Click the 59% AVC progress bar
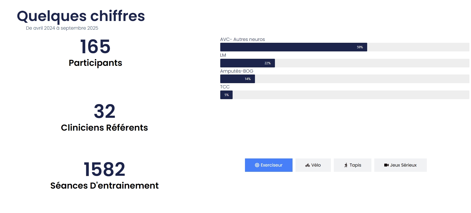This screenshot has width=471, height=213. (x=294, y=47)
